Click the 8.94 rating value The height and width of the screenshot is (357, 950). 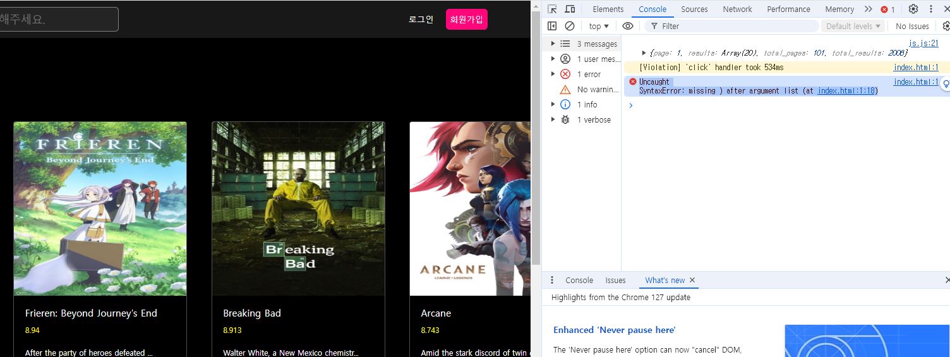[32, 330]
